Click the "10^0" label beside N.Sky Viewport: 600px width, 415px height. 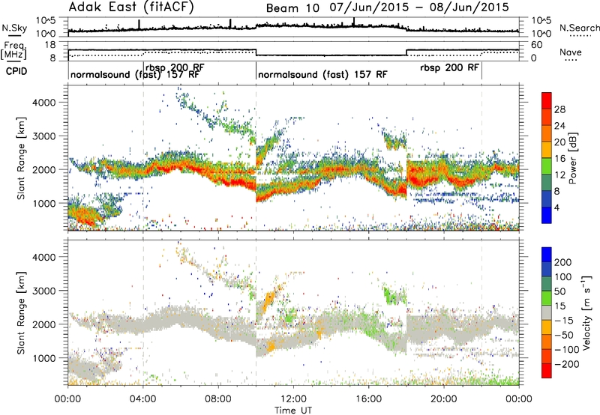click(x=46, y=34)
